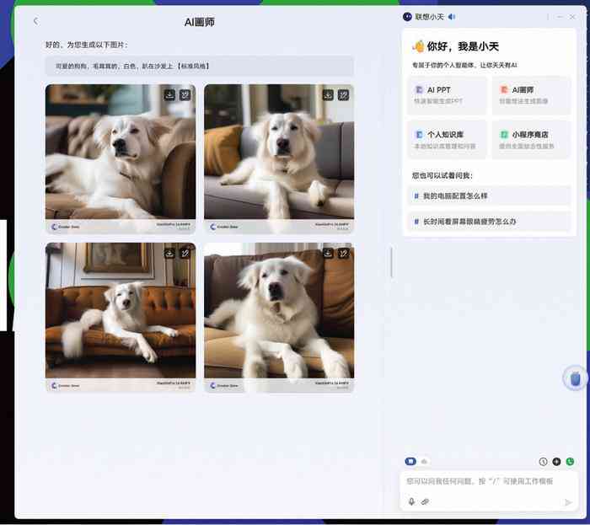Download the dog image with yellow pillow

(328, 94)
